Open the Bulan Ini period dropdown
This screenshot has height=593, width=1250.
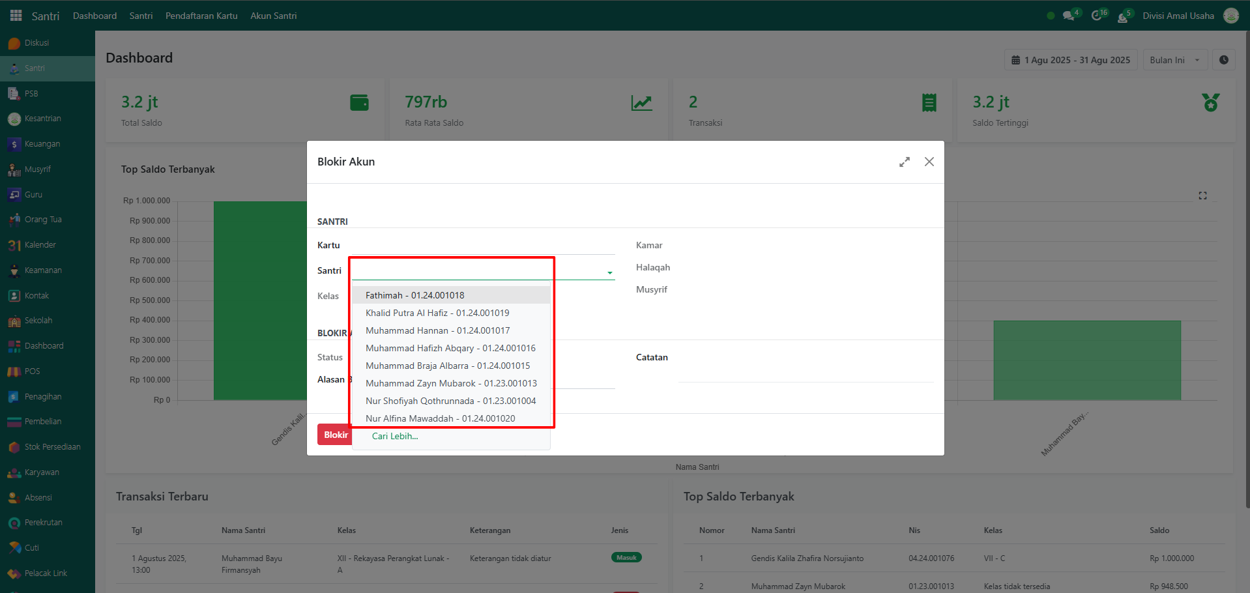coord(1174,60)
